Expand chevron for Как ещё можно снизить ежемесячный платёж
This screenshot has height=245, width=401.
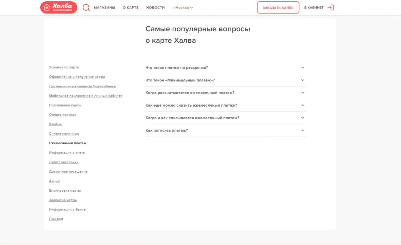click(303, 105)
